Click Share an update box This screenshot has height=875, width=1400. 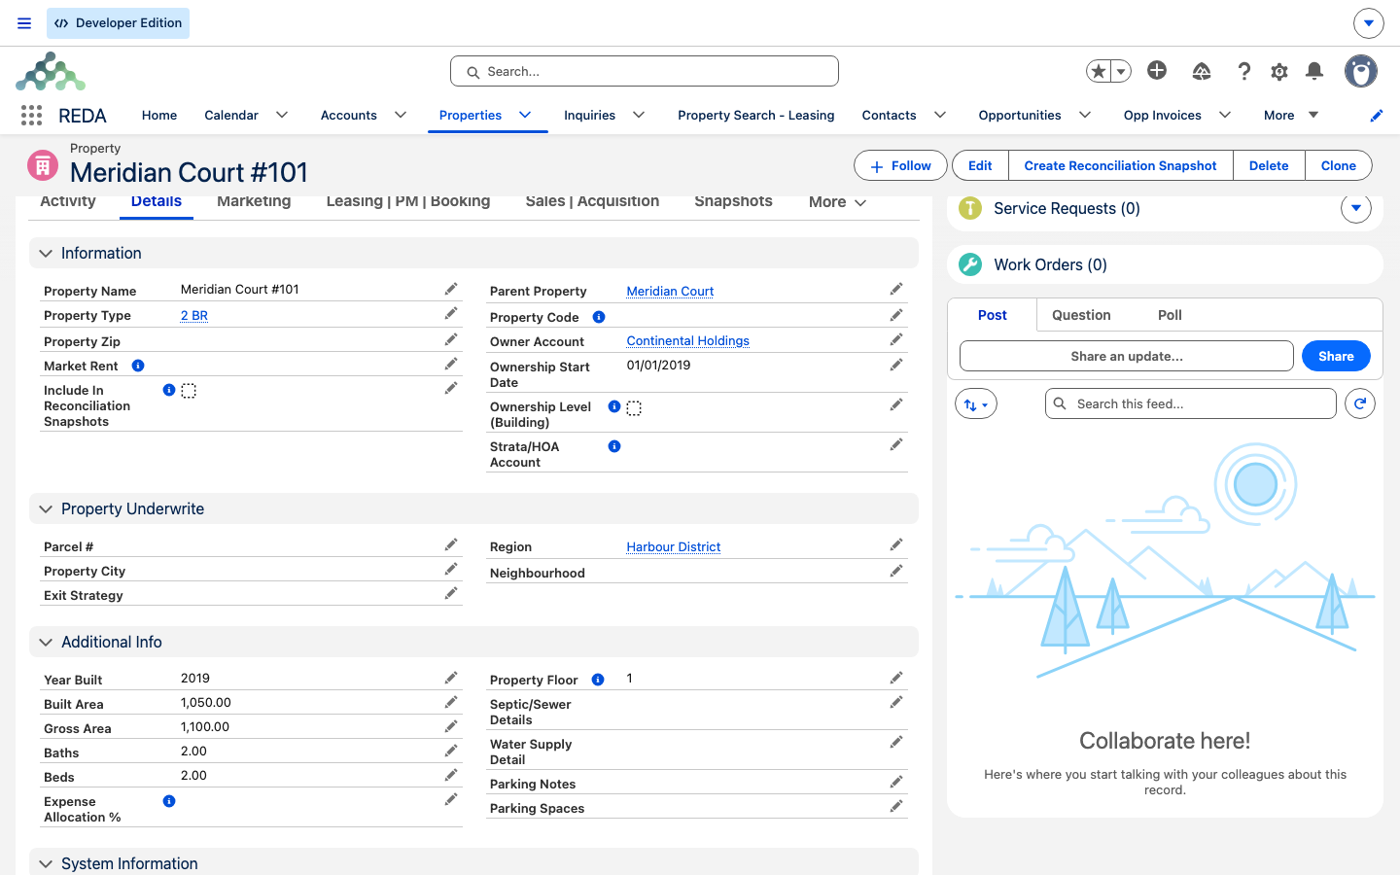click(1127, 356)
